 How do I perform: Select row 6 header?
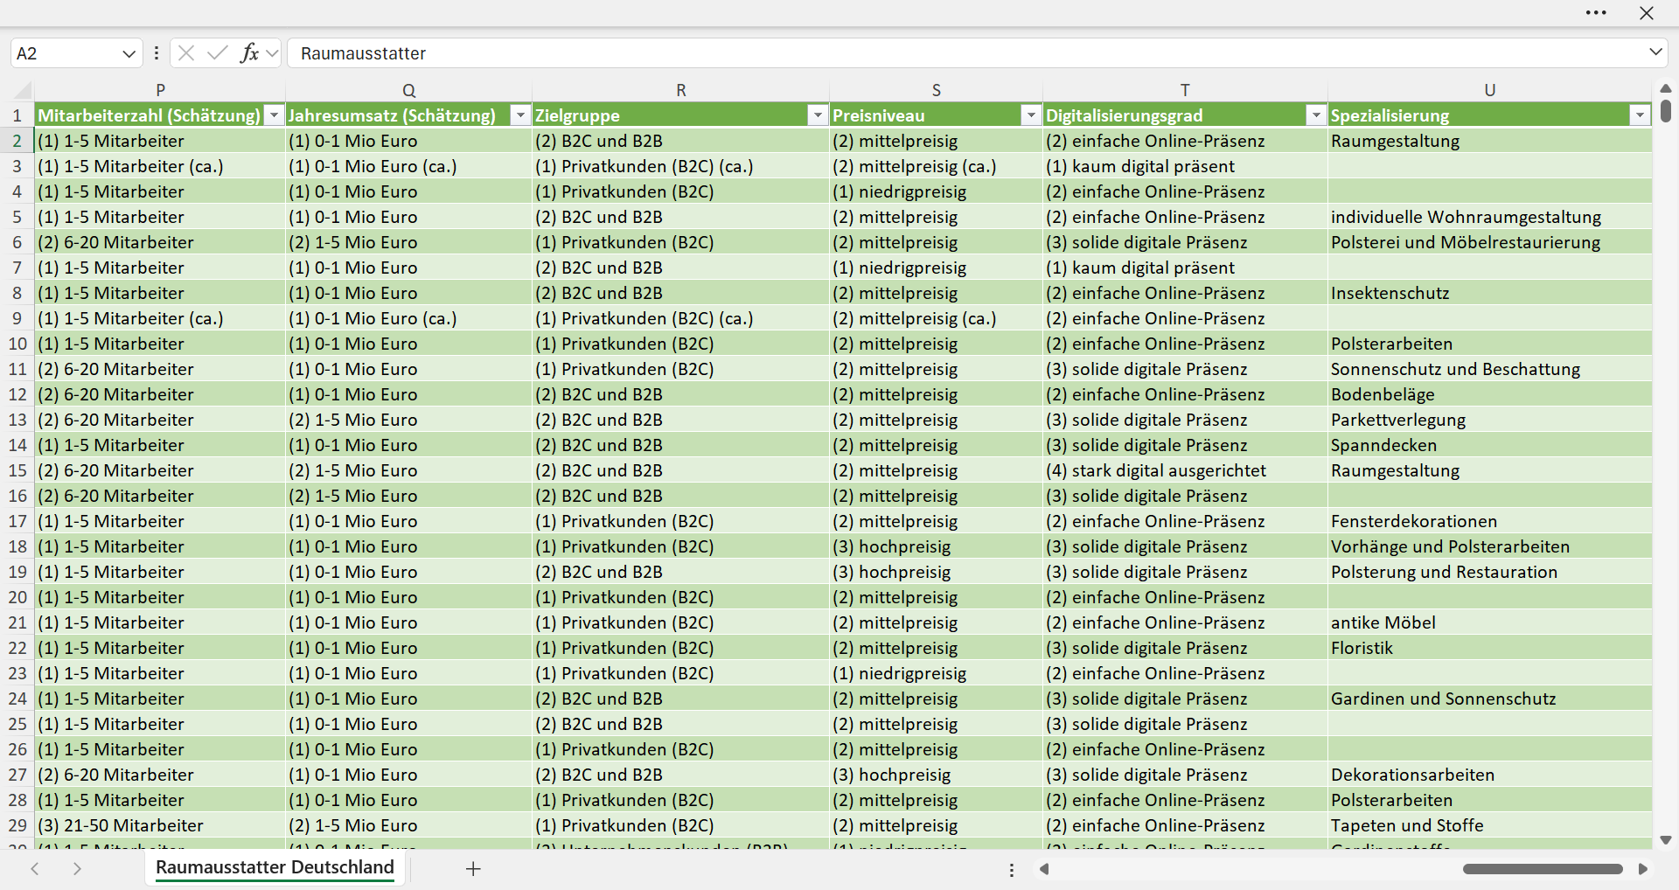tap(17, 242)
